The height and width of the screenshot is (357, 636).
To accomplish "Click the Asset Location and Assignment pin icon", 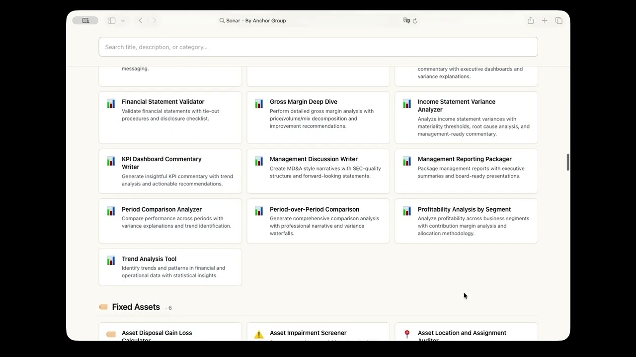I will click(407, 335).
